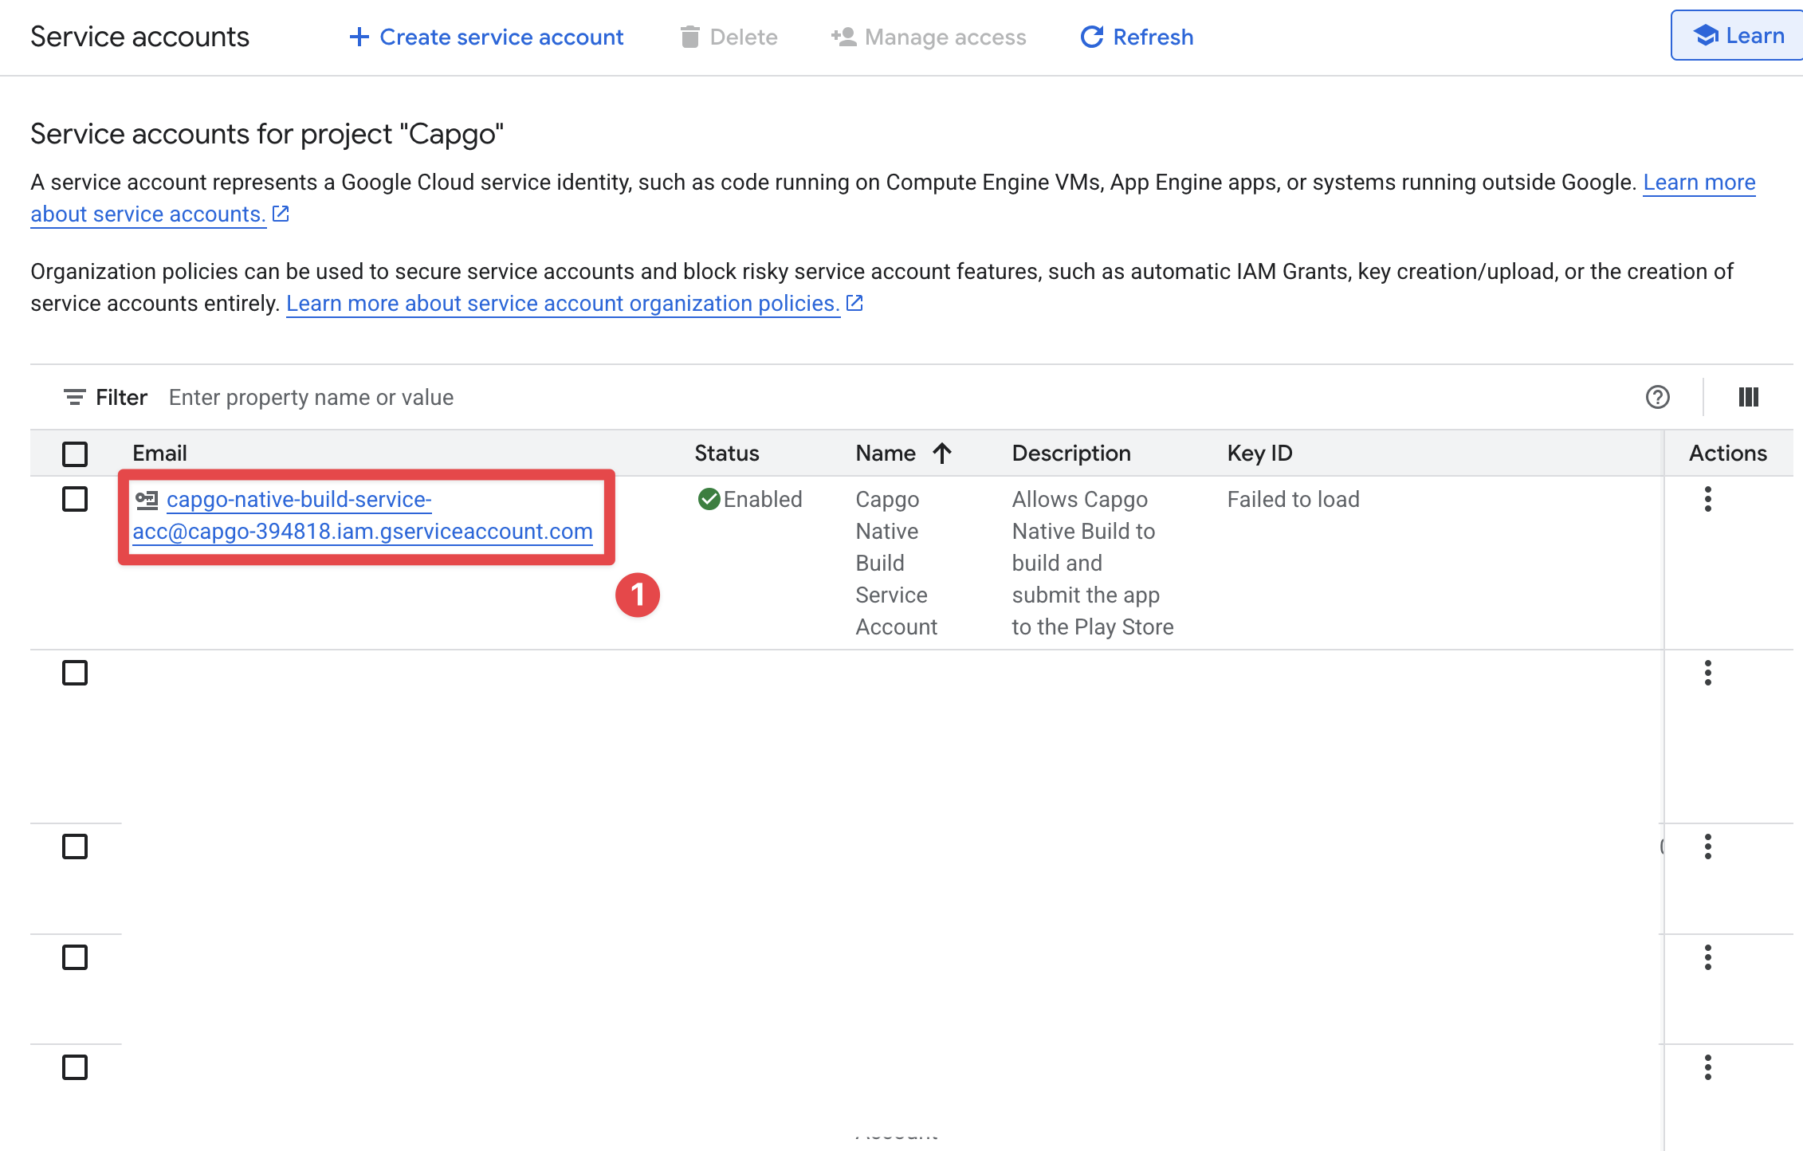The image size is (1803, 1151).
Task: Click Create service account
Action: coord(486,37)
